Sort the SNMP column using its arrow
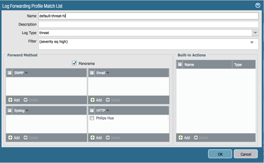Screen dimensions: 264x163 pos(26,73)
